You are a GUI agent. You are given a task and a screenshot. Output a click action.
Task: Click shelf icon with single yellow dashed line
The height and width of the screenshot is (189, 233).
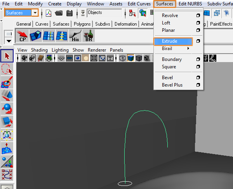click(62, 36)
